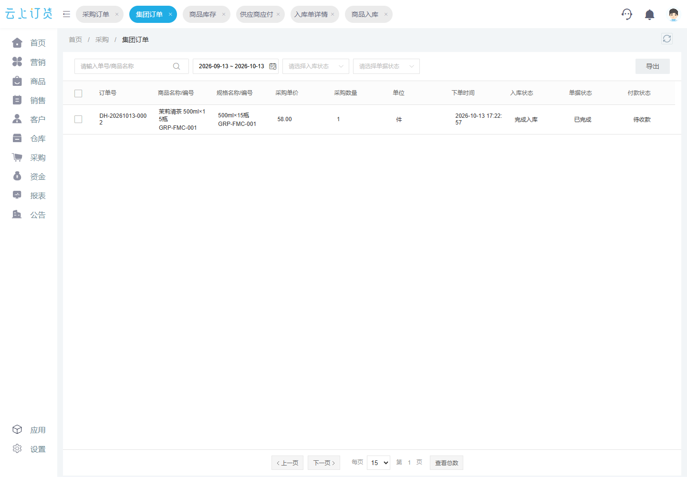Close the 集团订单 tab
Viewport: 687px width, 477px height.
(x=170, y=14)
